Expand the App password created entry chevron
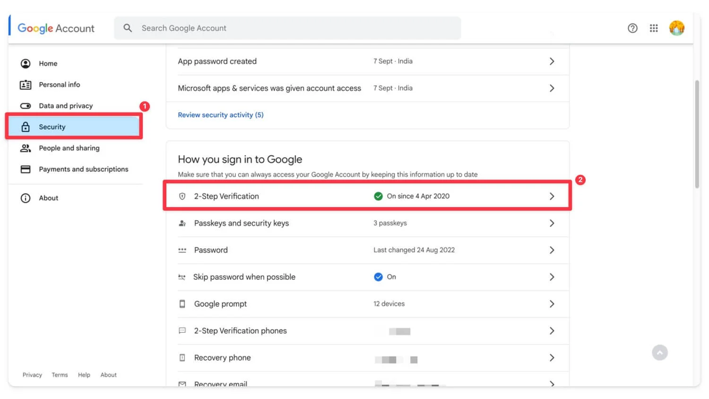 click(x=552, y=61)
